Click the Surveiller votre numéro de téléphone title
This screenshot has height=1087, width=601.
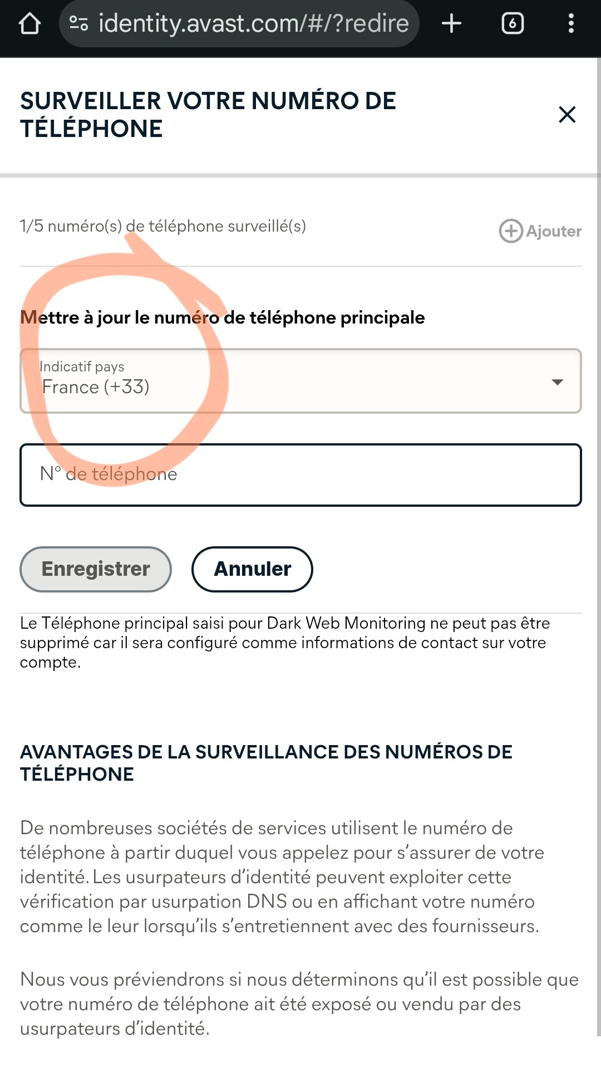[208, 115]
